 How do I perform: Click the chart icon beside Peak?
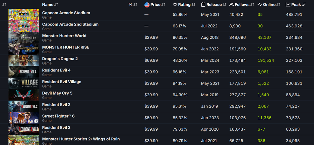[x=288, y=5]
